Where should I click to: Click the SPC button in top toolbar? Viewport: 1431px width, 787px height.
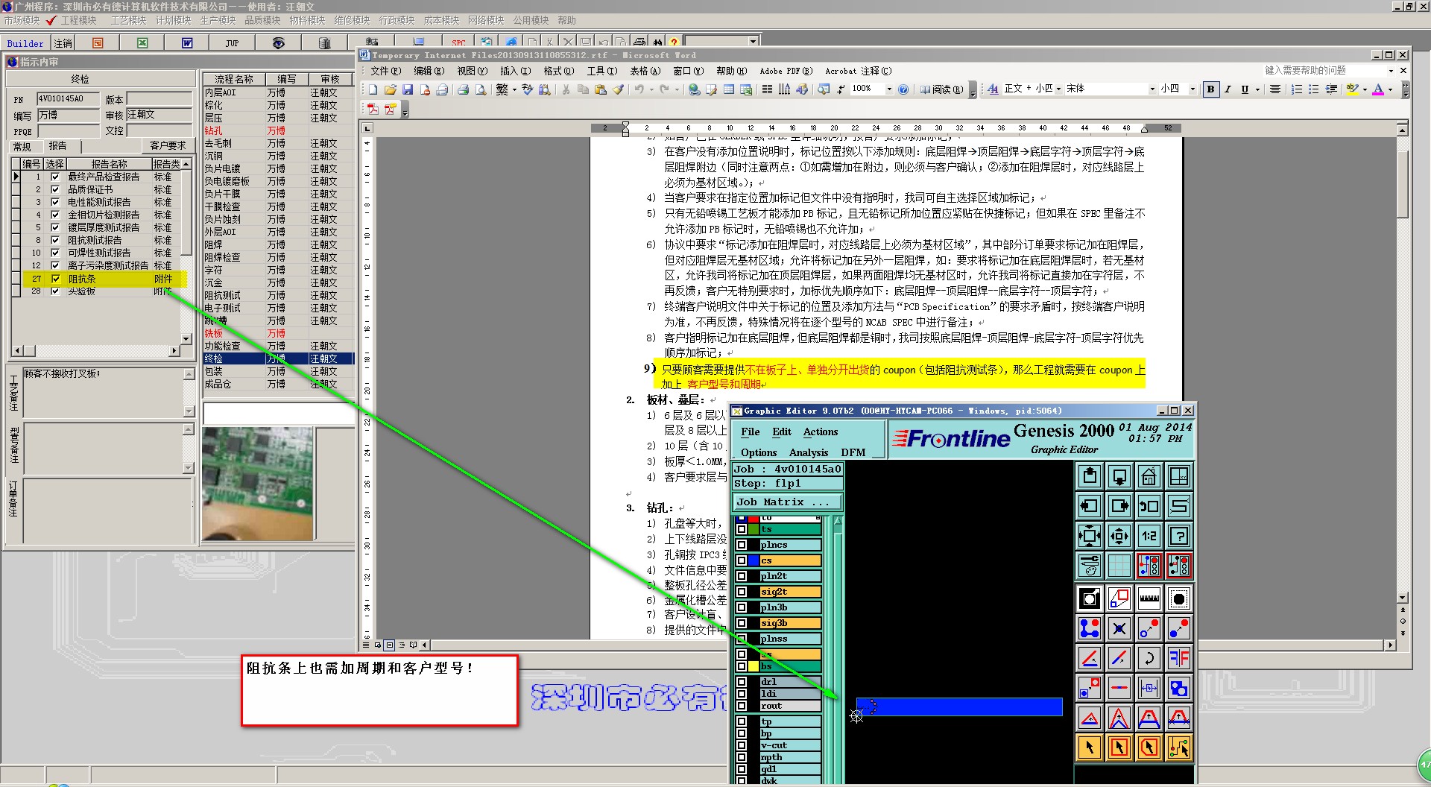[458, 42]
